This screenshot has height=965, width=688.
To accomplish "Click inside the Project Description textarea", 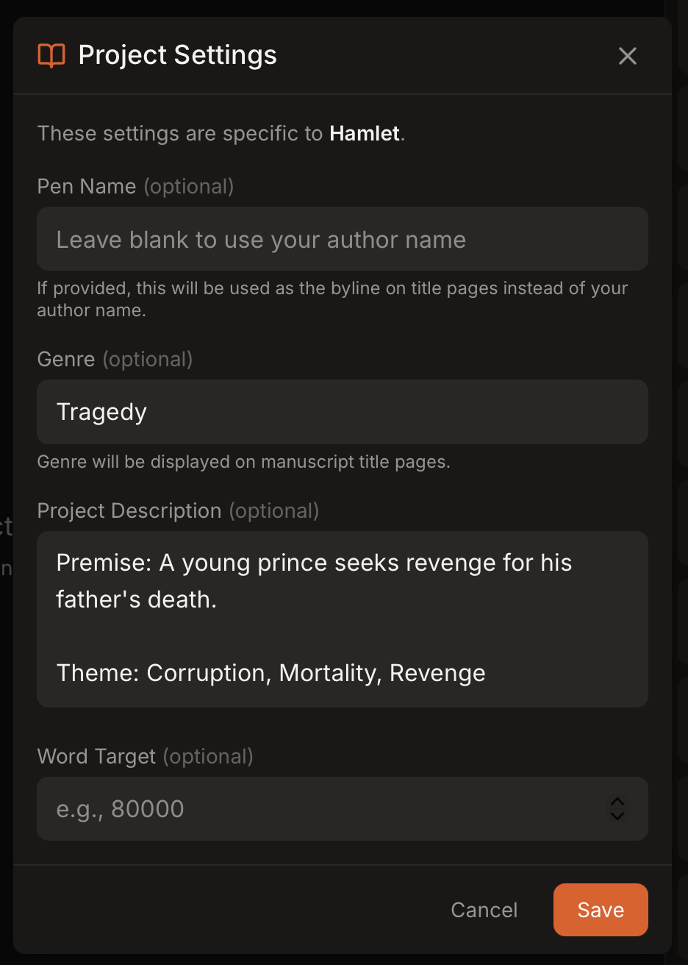I will pos(343,619).
